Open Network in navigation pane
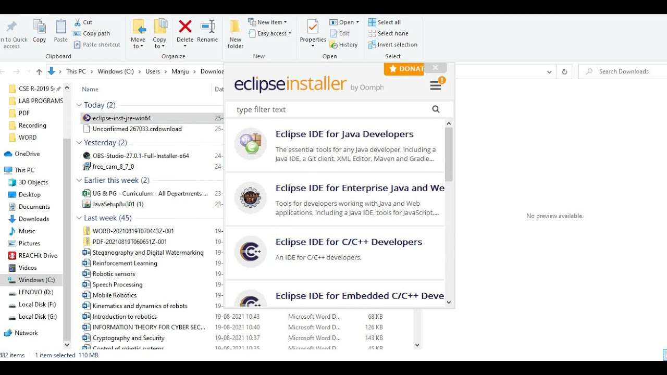 pyautogui.click(x=26, y=333)
